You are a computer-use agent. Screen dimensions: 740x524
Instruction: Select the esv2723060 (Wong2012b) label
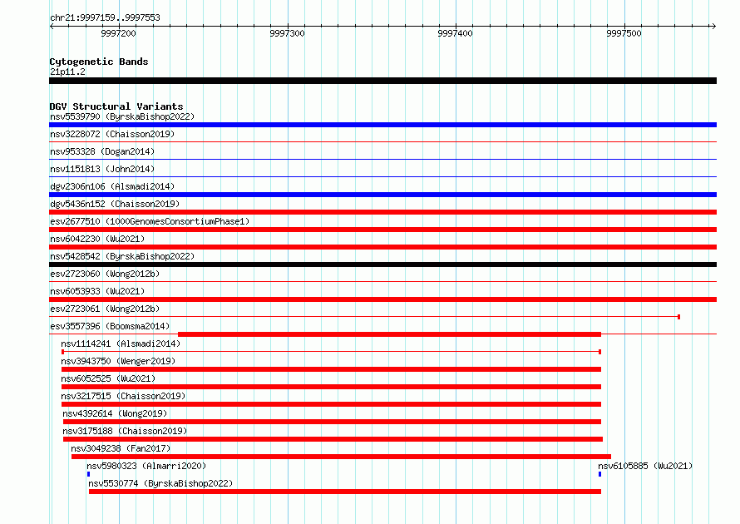[x=105, y=274]
